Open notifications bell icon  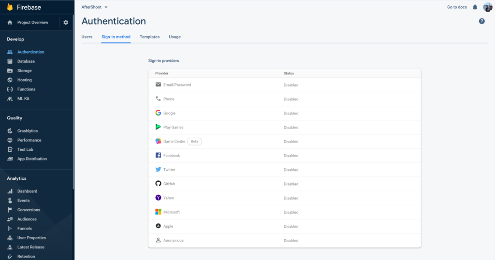click(475, 7)
